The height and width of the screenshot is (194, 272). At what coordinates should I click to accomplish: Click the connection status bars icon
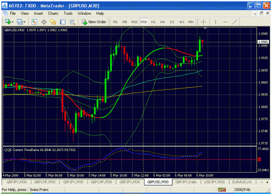click(x=222, y=190)
